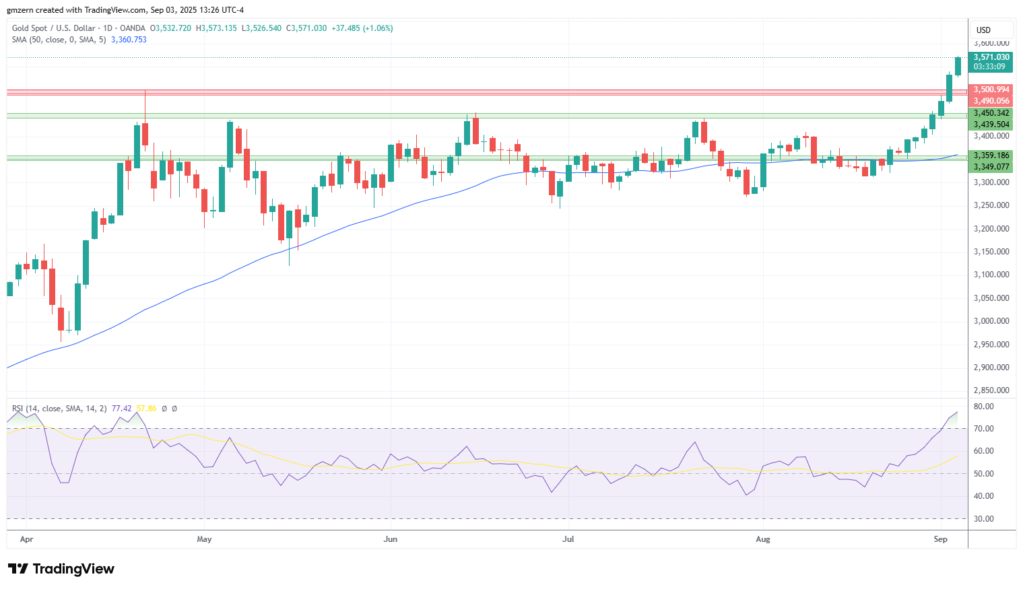This screenshot has width=1023, height=589.
Task: Click the high value H3,573.135
Action: coord(216,28)
